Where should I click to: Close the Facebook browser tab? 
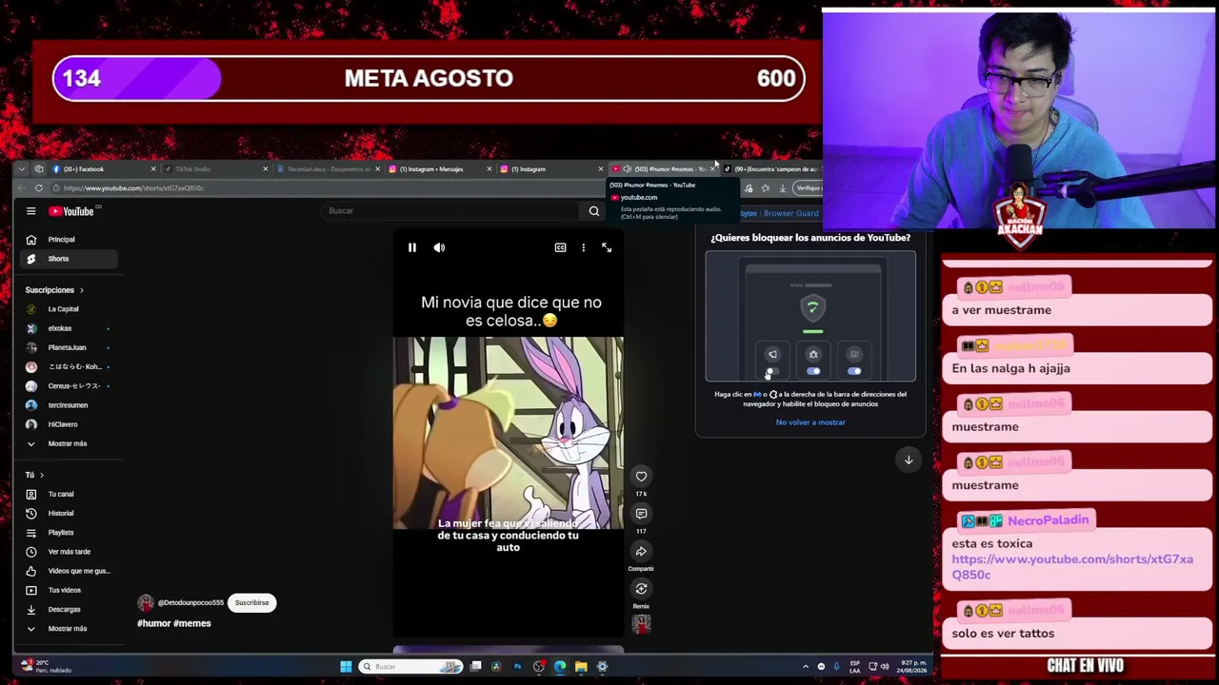[x=152, y=169]
